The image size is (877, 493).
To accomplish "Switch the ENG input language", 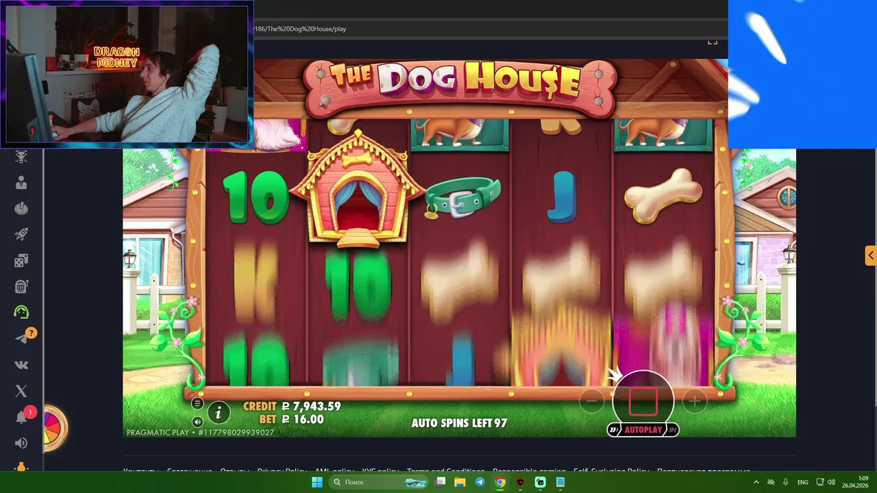I will coord(803,482).
